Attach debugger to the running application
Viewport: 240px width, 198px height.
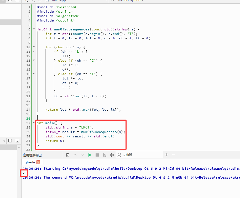[x=105, y=155]
